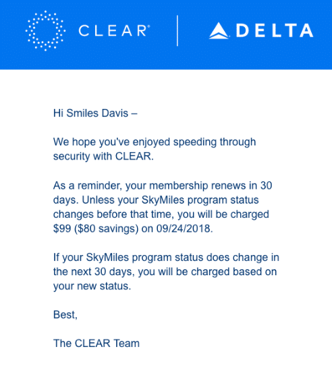
Task: Click the CLEAR dotted circle logo icon
Action: coord(45,30)
